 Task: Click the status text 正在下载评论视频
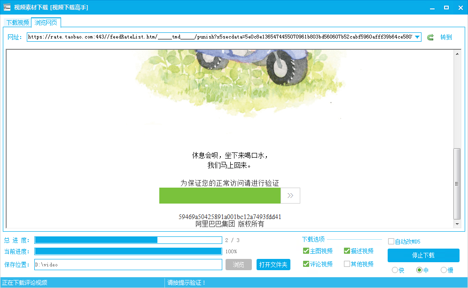(x=25, y=283)
